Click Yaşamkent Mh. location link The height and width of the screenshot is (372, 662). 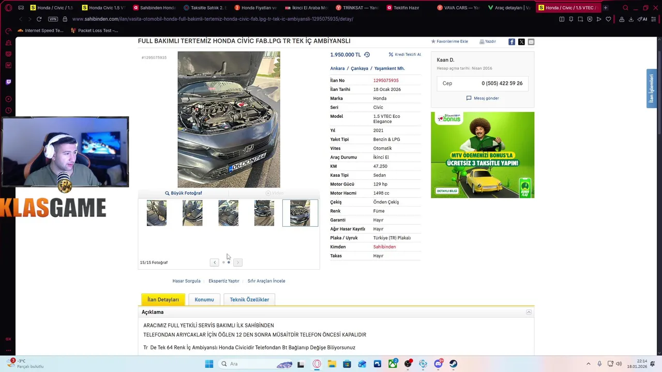(389, 68)
